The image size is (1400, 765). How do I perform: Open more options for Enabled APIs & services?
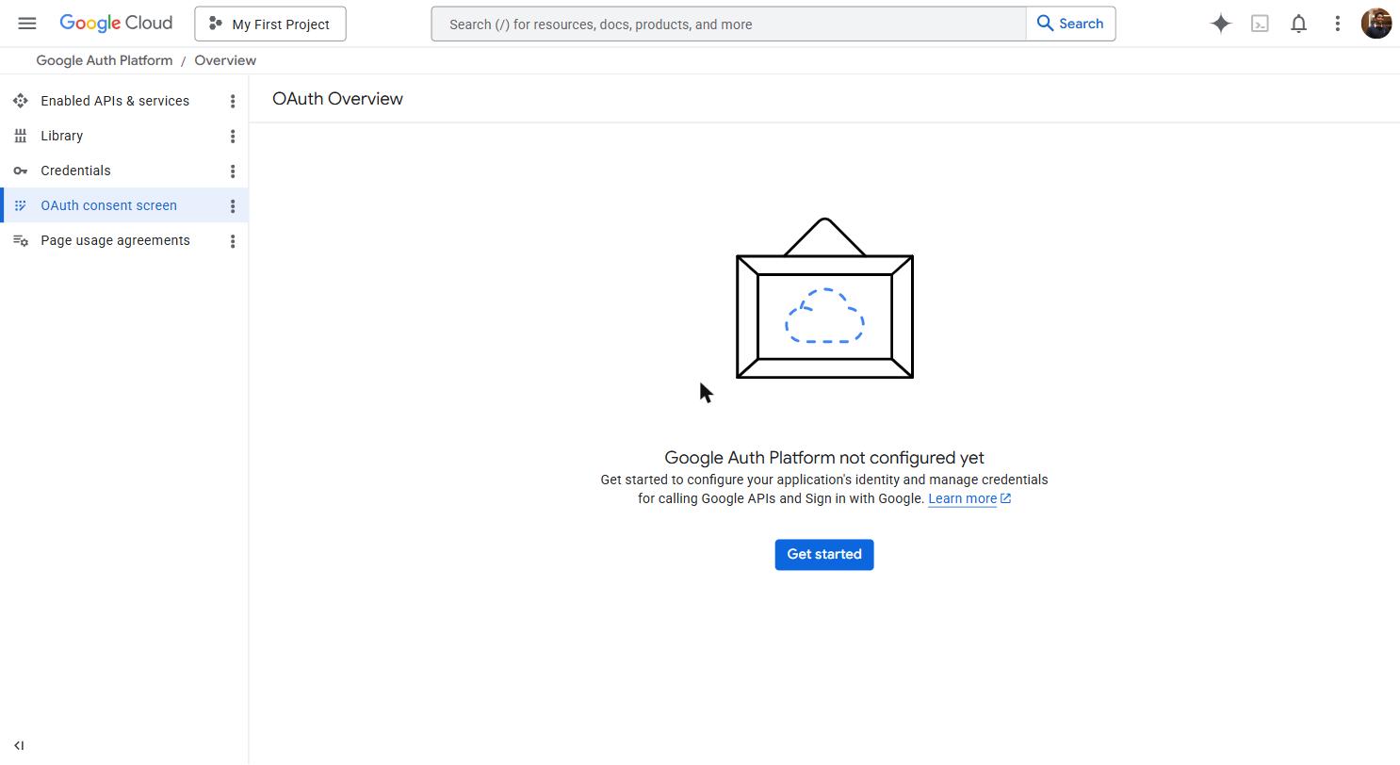pyautogui.click(x=233, y=101)
